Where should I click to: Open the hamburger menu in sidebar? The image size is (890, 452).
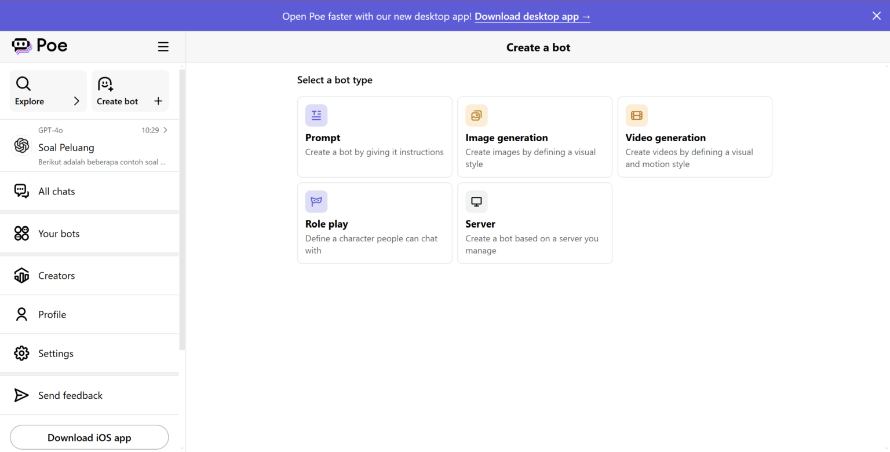(x=163, y=47)
